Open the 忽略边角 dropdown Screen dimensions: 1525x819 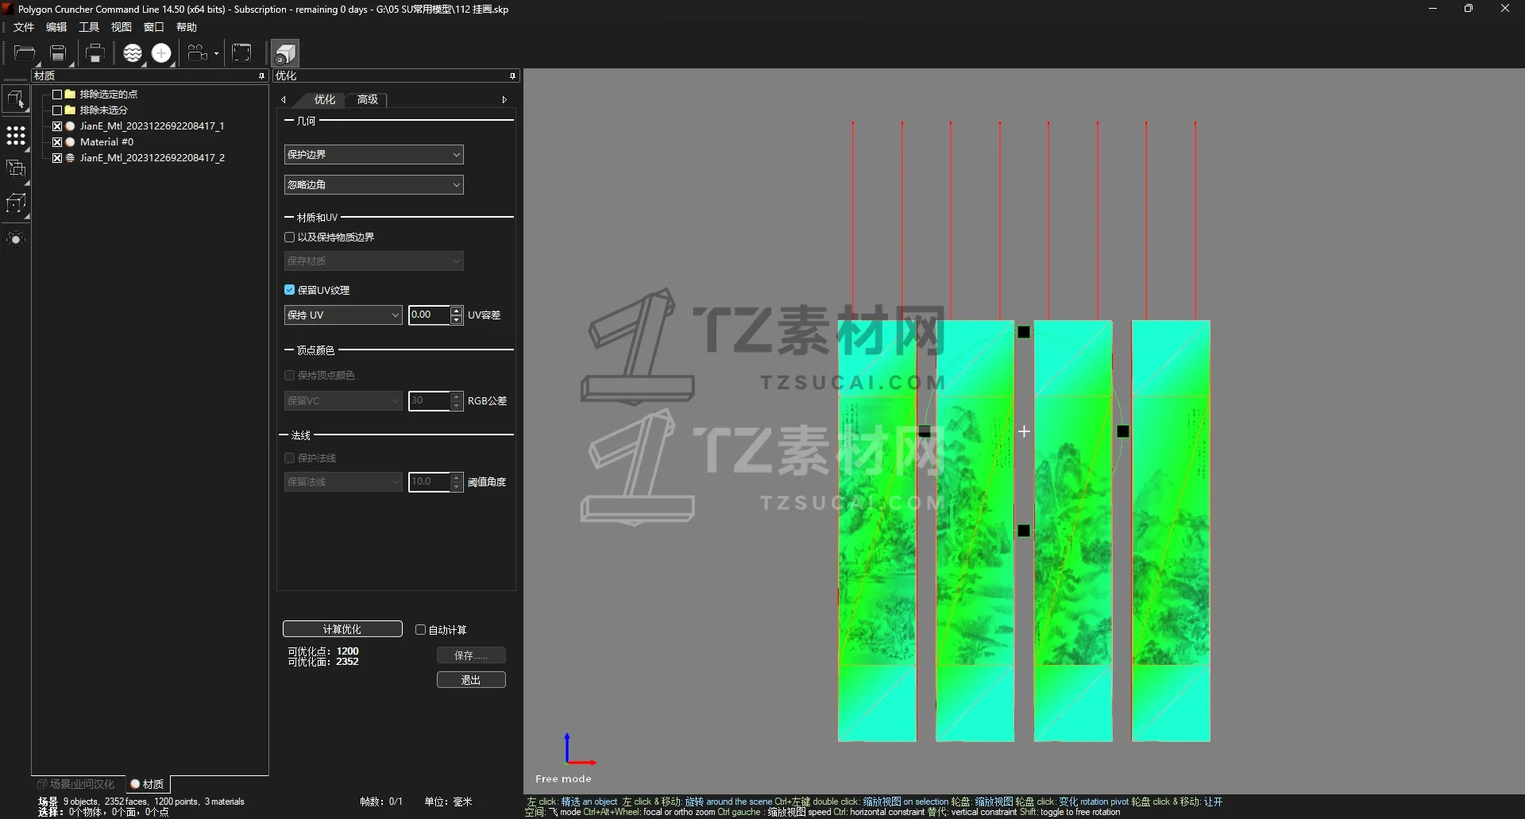373,185
